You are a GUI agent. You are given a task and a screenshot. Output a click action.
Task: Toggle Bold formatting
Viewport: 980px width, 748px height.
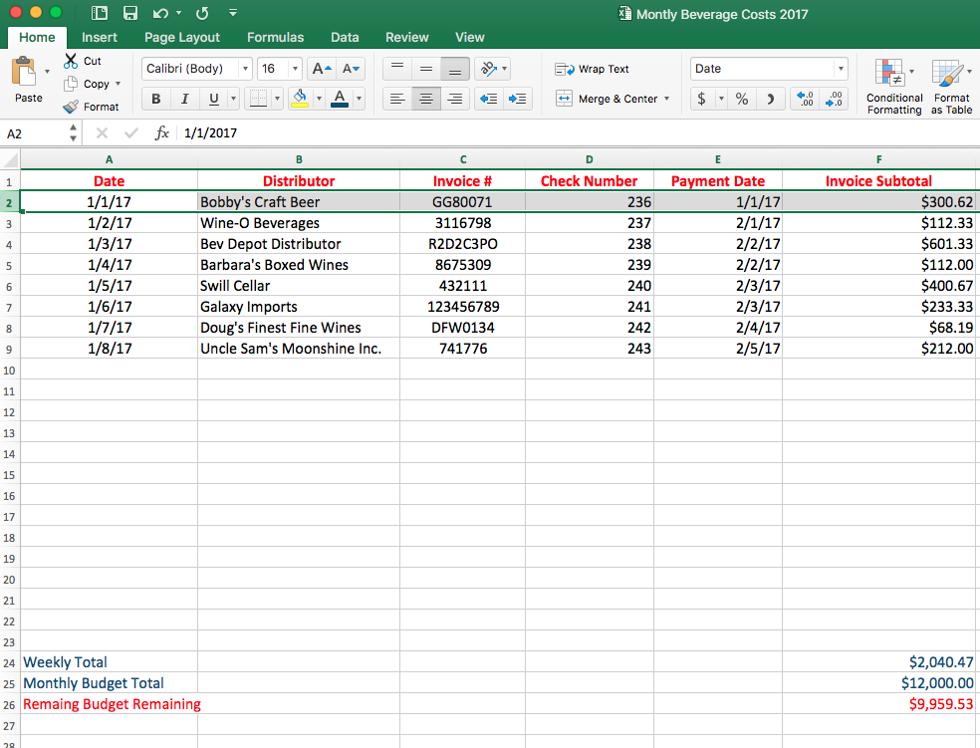[156, 99]
